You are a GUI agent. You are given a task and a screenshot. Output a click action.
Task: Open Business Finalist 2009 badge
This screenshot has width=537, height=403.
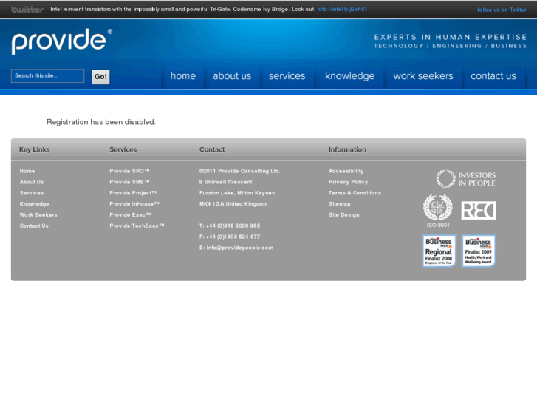[x=479, y=251]
